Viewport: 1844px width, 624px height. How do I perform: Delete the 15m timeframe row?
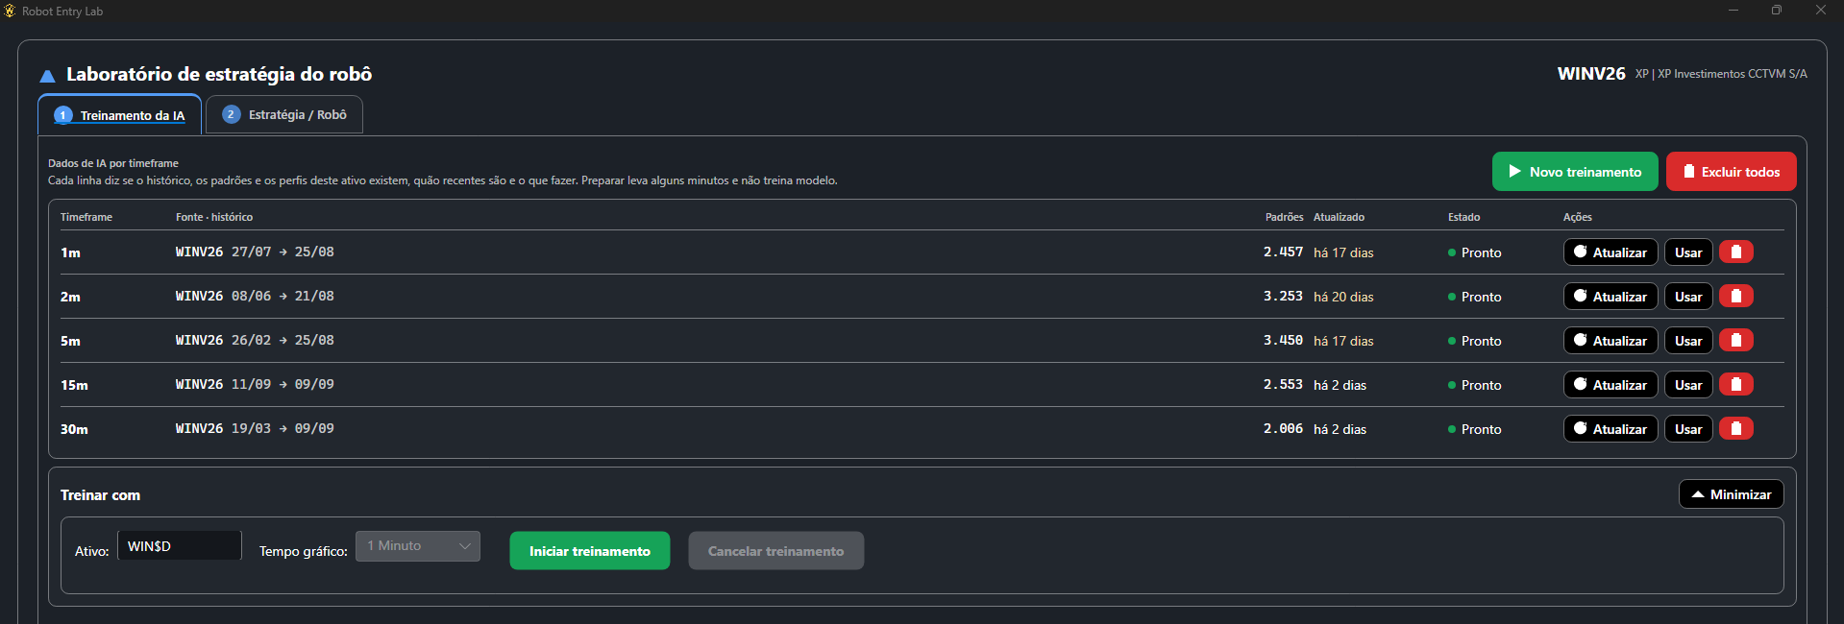(1735, 385)
